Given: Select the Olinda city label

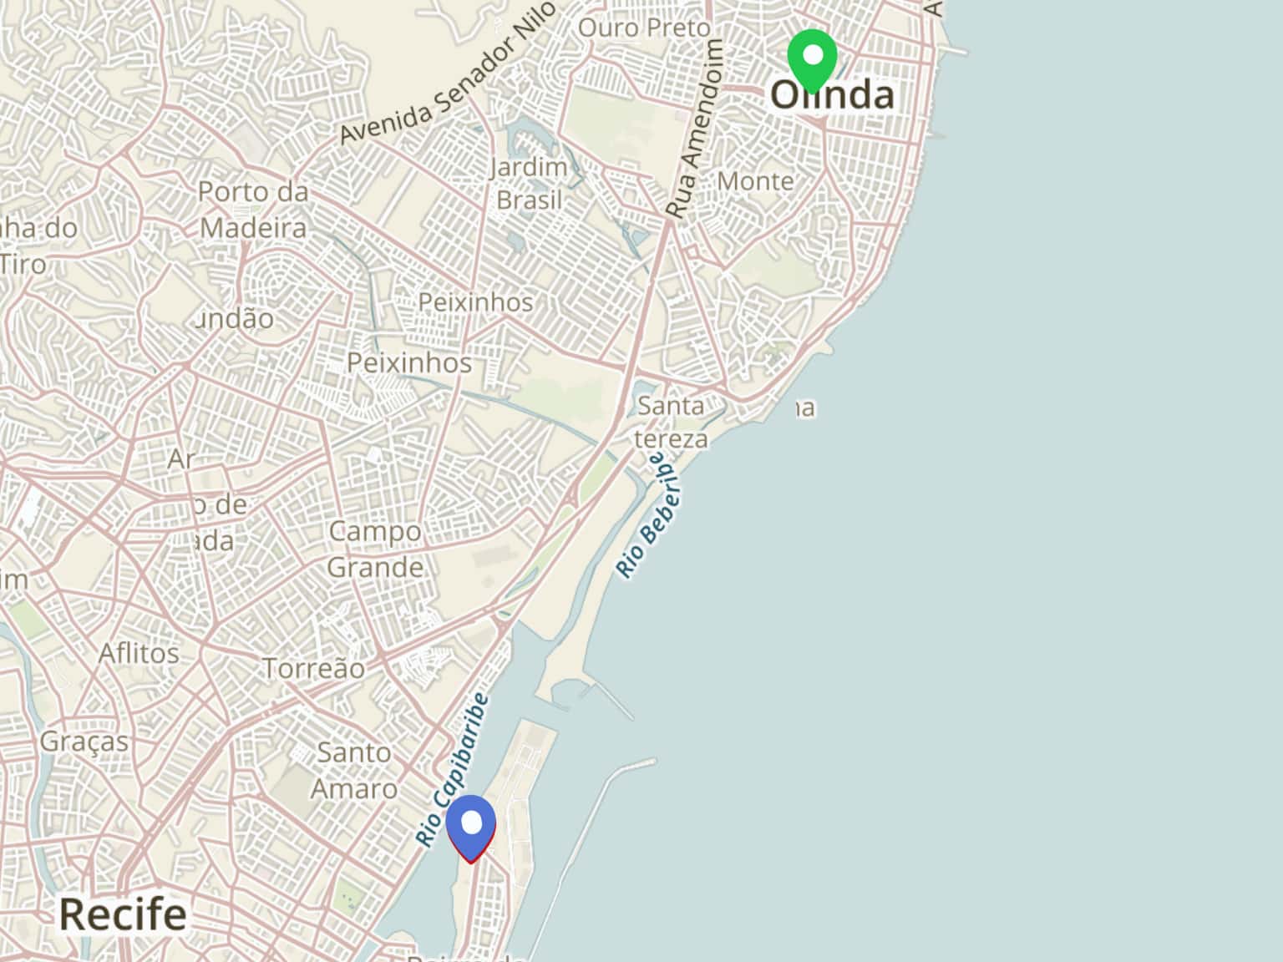Looking at the screenshot, I should point(832,95).
